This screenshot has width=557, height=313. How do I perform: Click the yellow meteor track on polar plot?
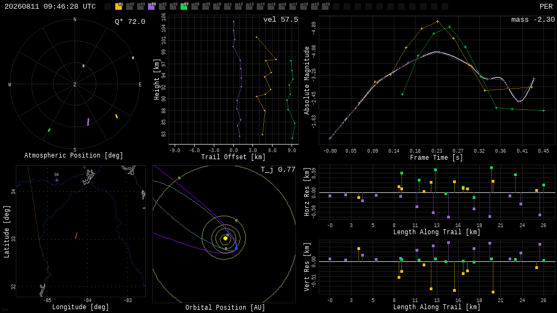pos(116,116)
